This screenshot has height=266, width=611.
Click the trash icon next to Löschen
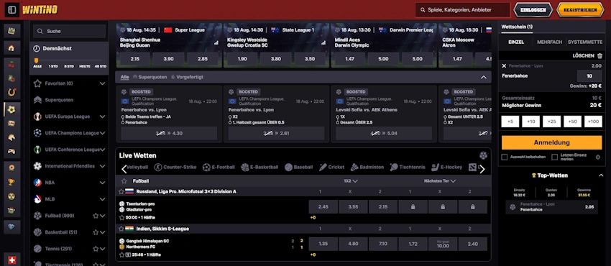click(x=599, y=55)
